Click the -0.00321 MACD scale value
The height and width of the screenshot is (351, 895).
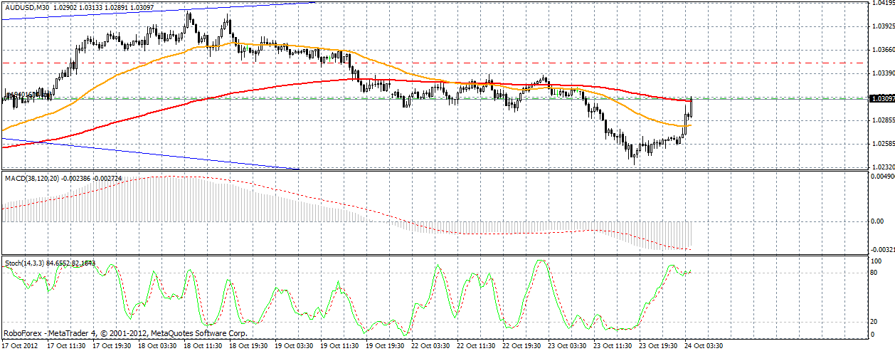click(x=882, y=250)
